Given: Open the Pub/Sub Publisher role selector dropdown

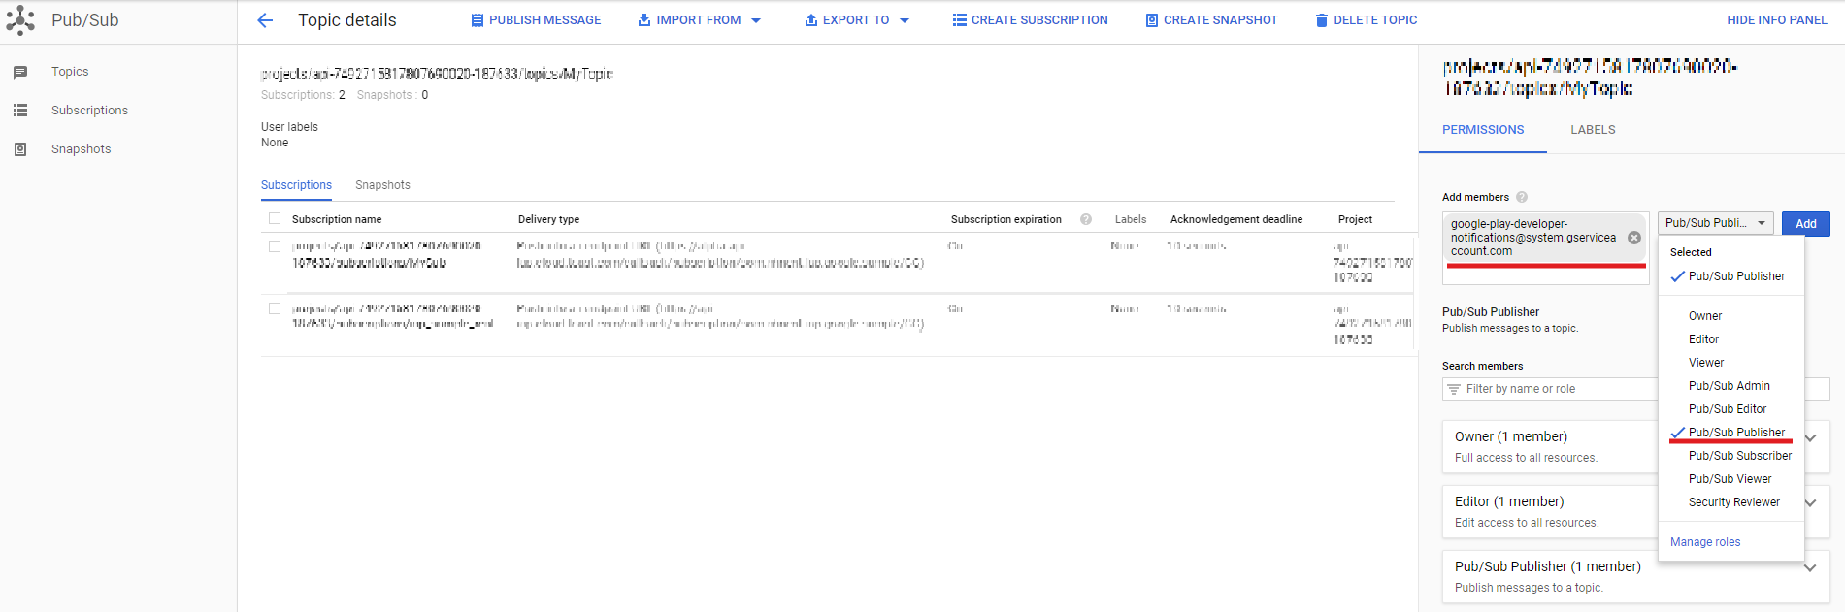Looking at the screenshot, I should click(1715, 223).
